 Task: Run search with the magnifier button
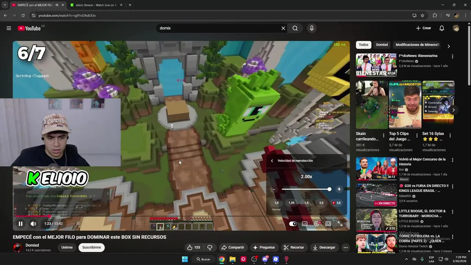(x=295, y=28)
